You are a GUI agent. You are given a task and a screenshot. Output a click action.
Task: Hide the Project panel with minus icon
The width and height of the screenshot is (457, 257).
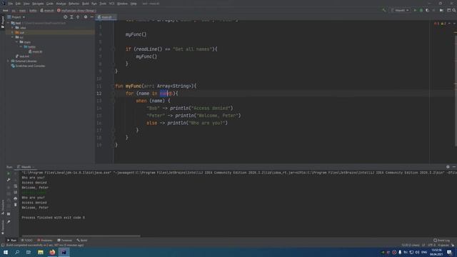91,17
